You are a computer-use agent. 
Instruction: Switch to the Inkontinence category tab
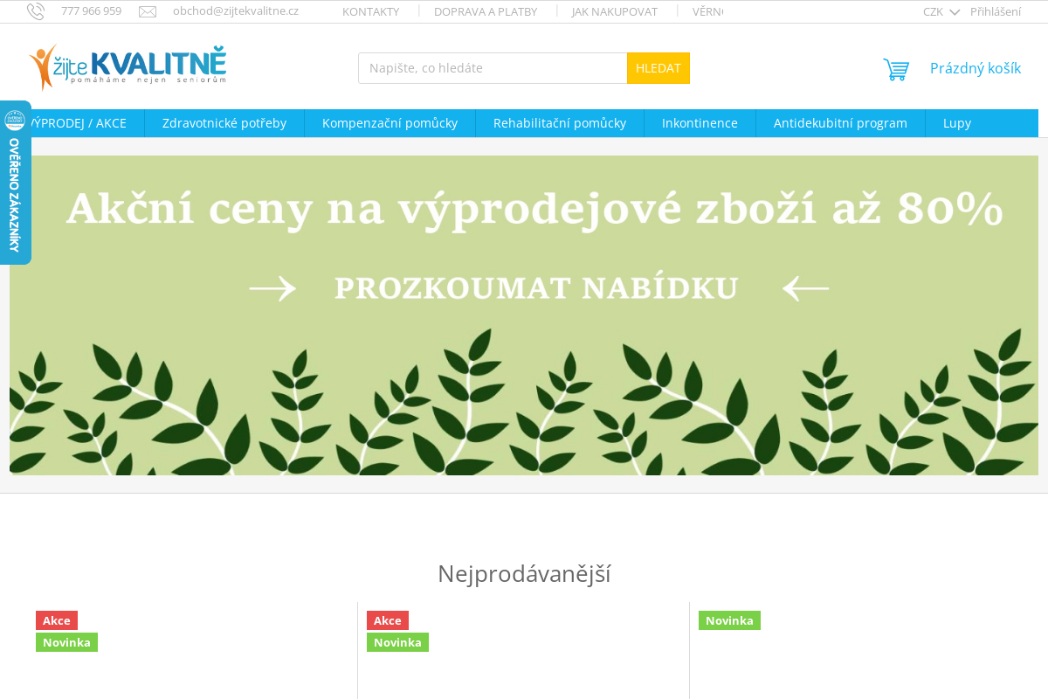point(700,123)
